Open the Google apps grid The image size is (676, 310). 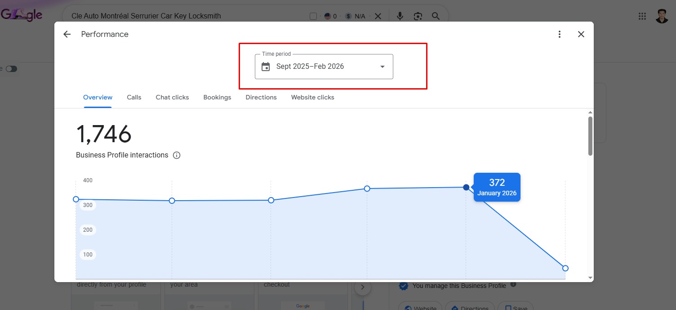[x=642, y=16]
